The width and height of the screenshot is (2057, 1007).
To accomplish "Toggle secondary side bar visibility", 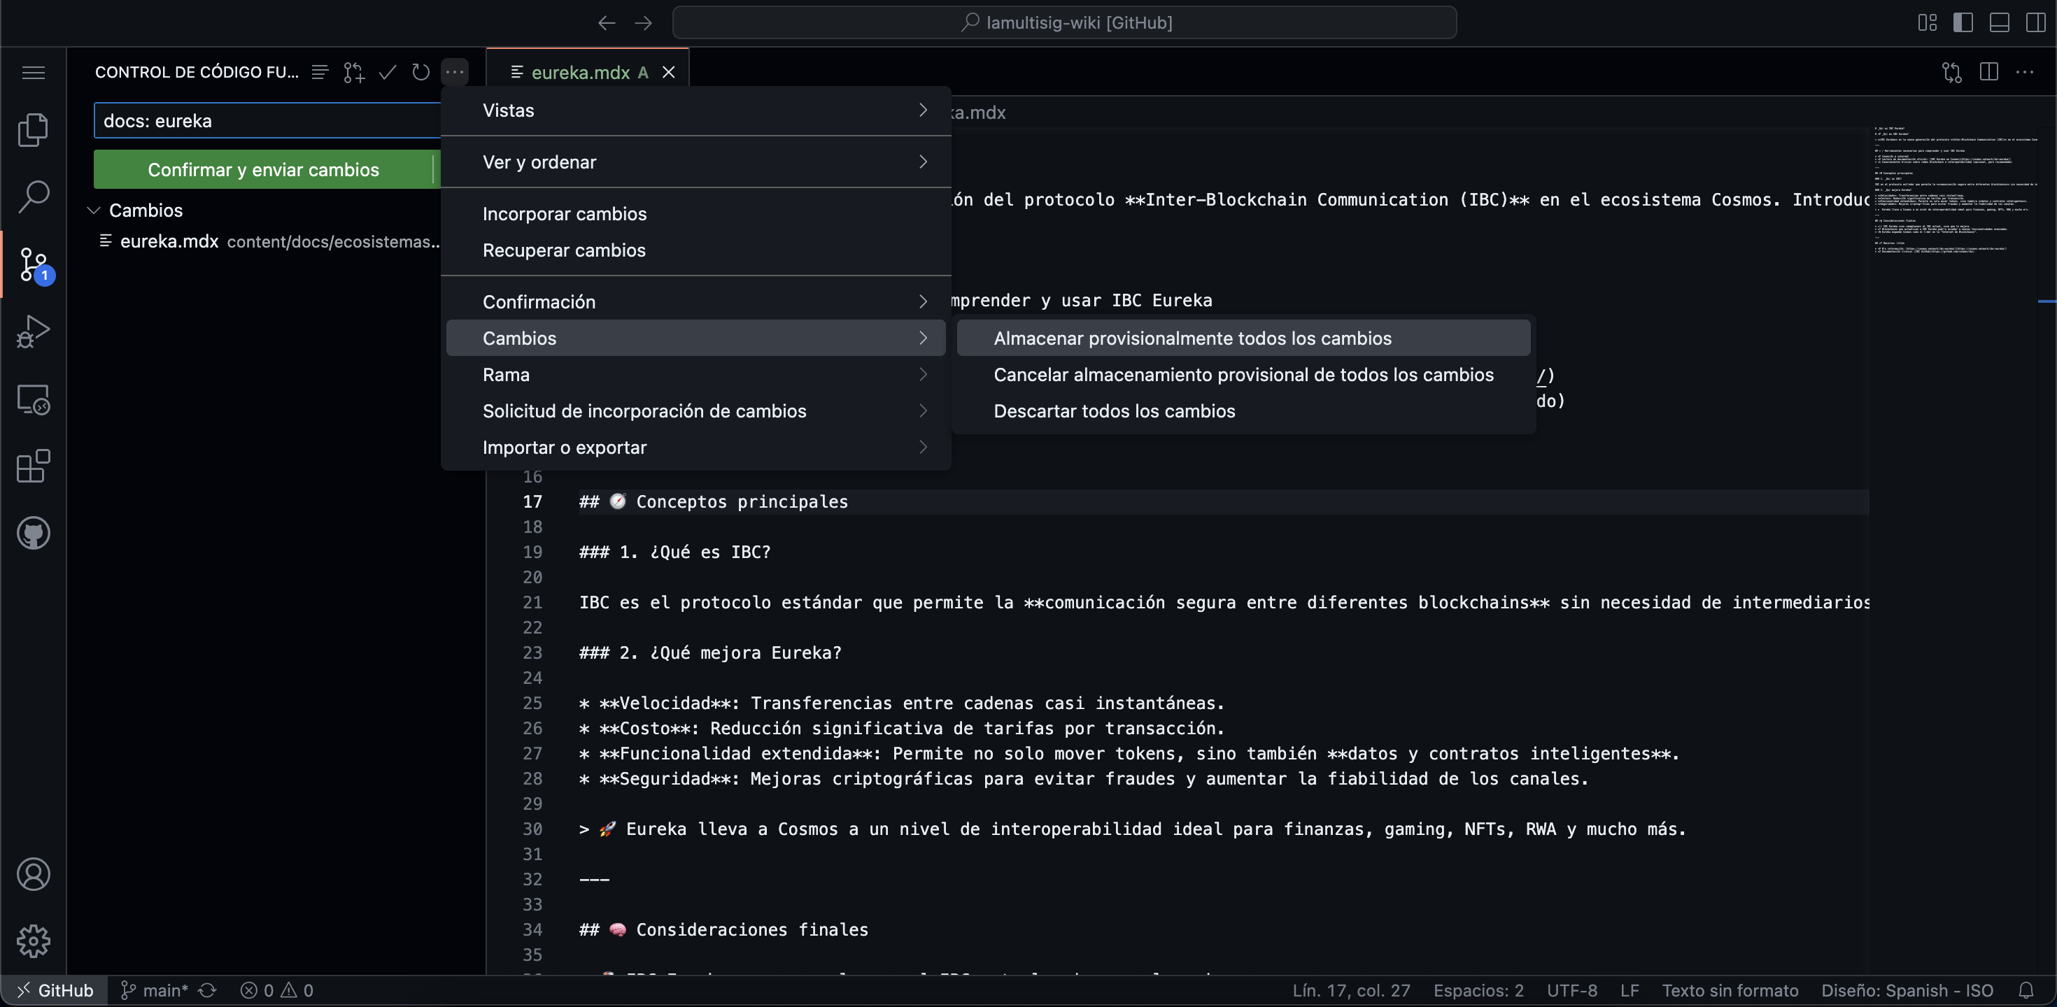I will point(2035,22).
